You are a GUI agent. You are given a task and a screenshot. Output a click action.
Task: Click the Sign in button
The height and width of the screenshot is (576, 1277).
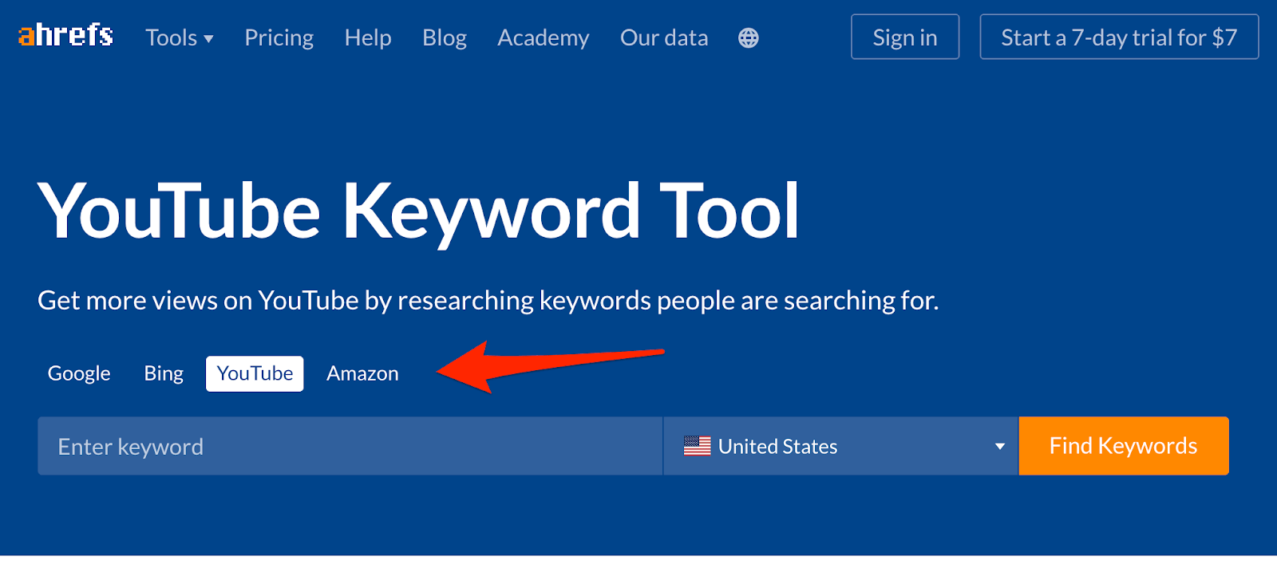(x=905, y=37)
